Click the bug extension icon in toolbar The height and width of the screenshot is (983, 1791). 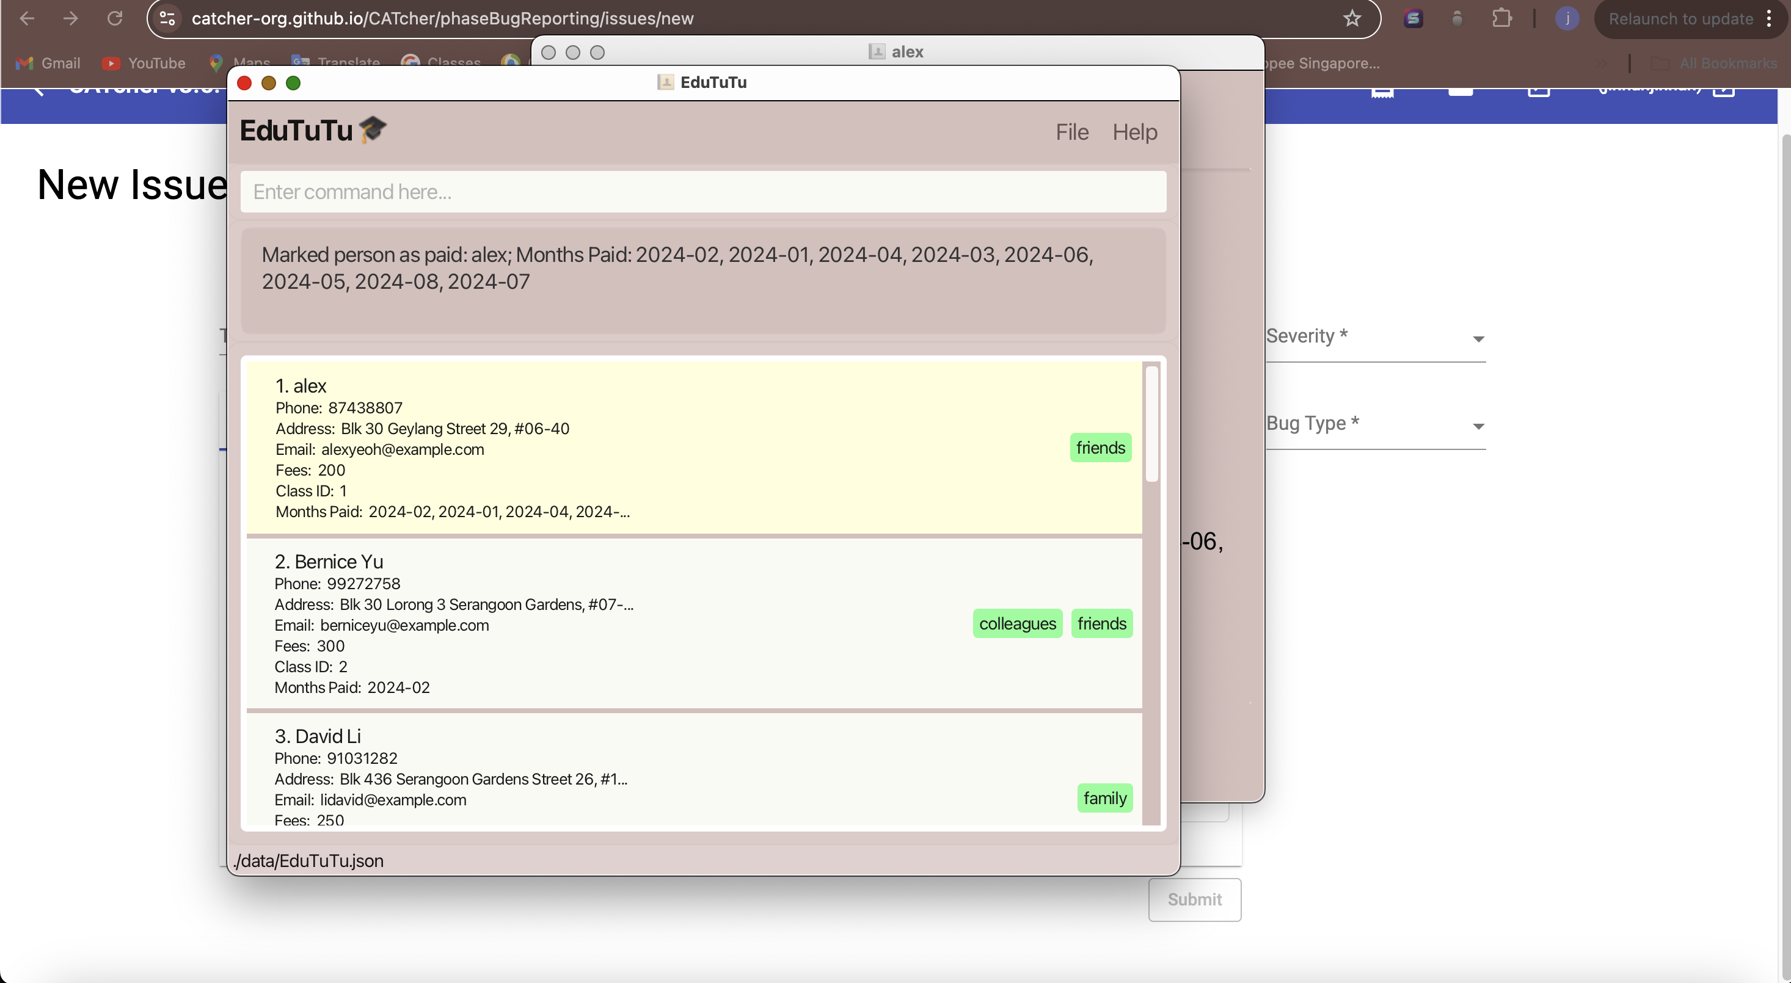coord(1457,19)
